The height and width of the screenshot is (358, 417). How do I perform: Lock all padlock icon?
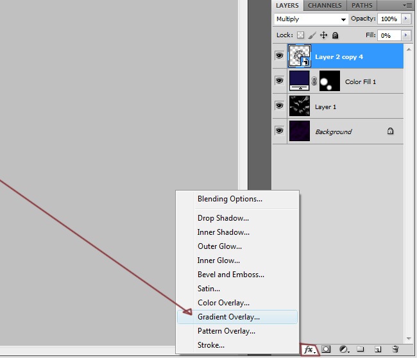335,35
